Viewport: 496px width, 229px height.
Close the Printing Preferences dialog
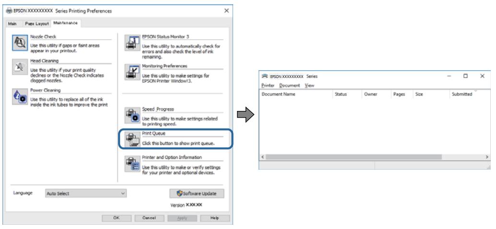[226, 11]
